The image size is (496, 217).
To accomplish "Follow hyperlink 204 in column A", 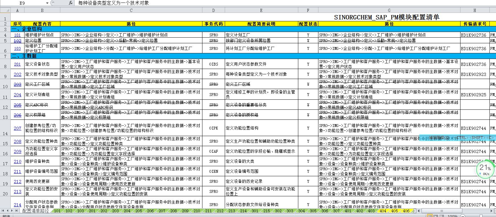I will coord(17,95).
